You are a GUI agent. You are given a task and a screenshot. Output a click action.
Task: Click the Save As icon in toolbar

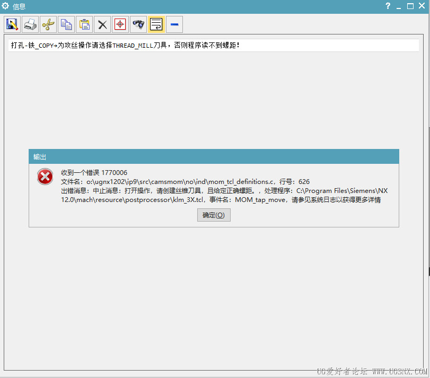[12, 24]
